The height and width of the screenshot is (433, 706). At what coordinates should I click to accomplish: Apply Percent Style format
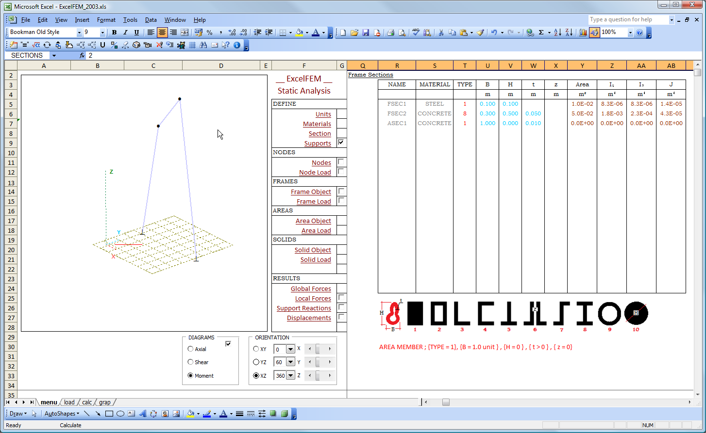[209, 32]
